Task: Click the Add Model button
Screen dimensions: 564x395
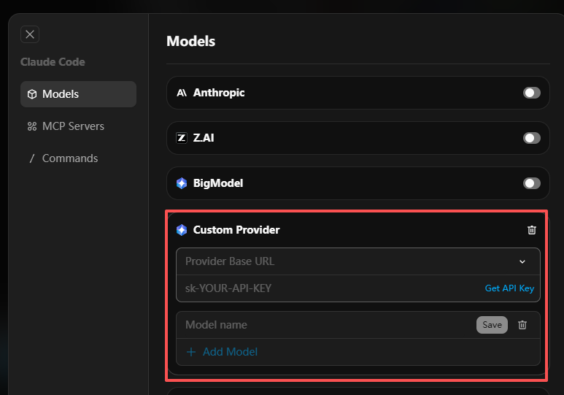Action: tap(223, 352)
